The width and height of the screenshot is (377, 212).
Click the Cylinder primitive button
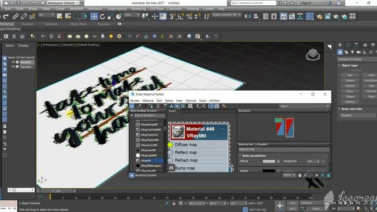tap(350, 86)
